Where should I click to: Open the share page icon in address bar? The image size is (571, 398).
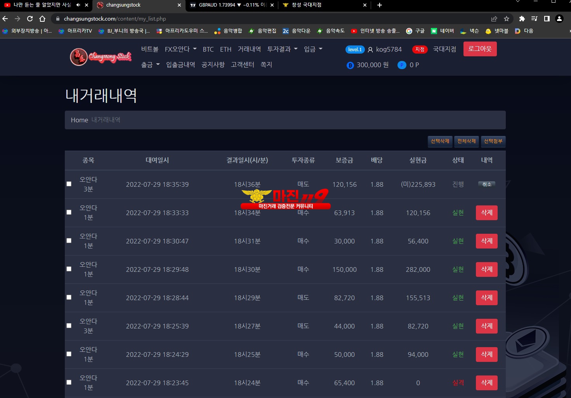pos(494,19)
